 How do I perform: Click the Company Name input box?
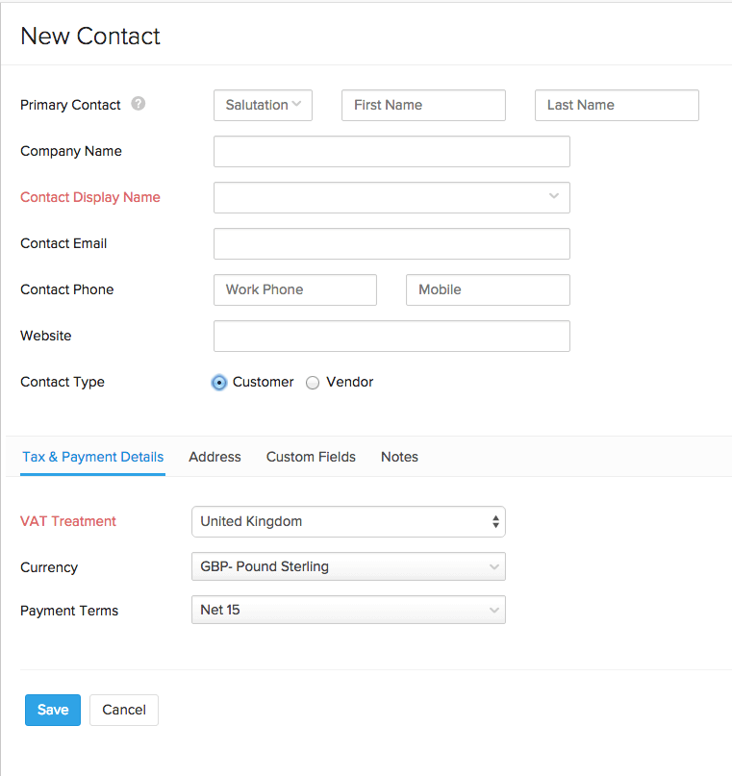(x=391, y=151)
